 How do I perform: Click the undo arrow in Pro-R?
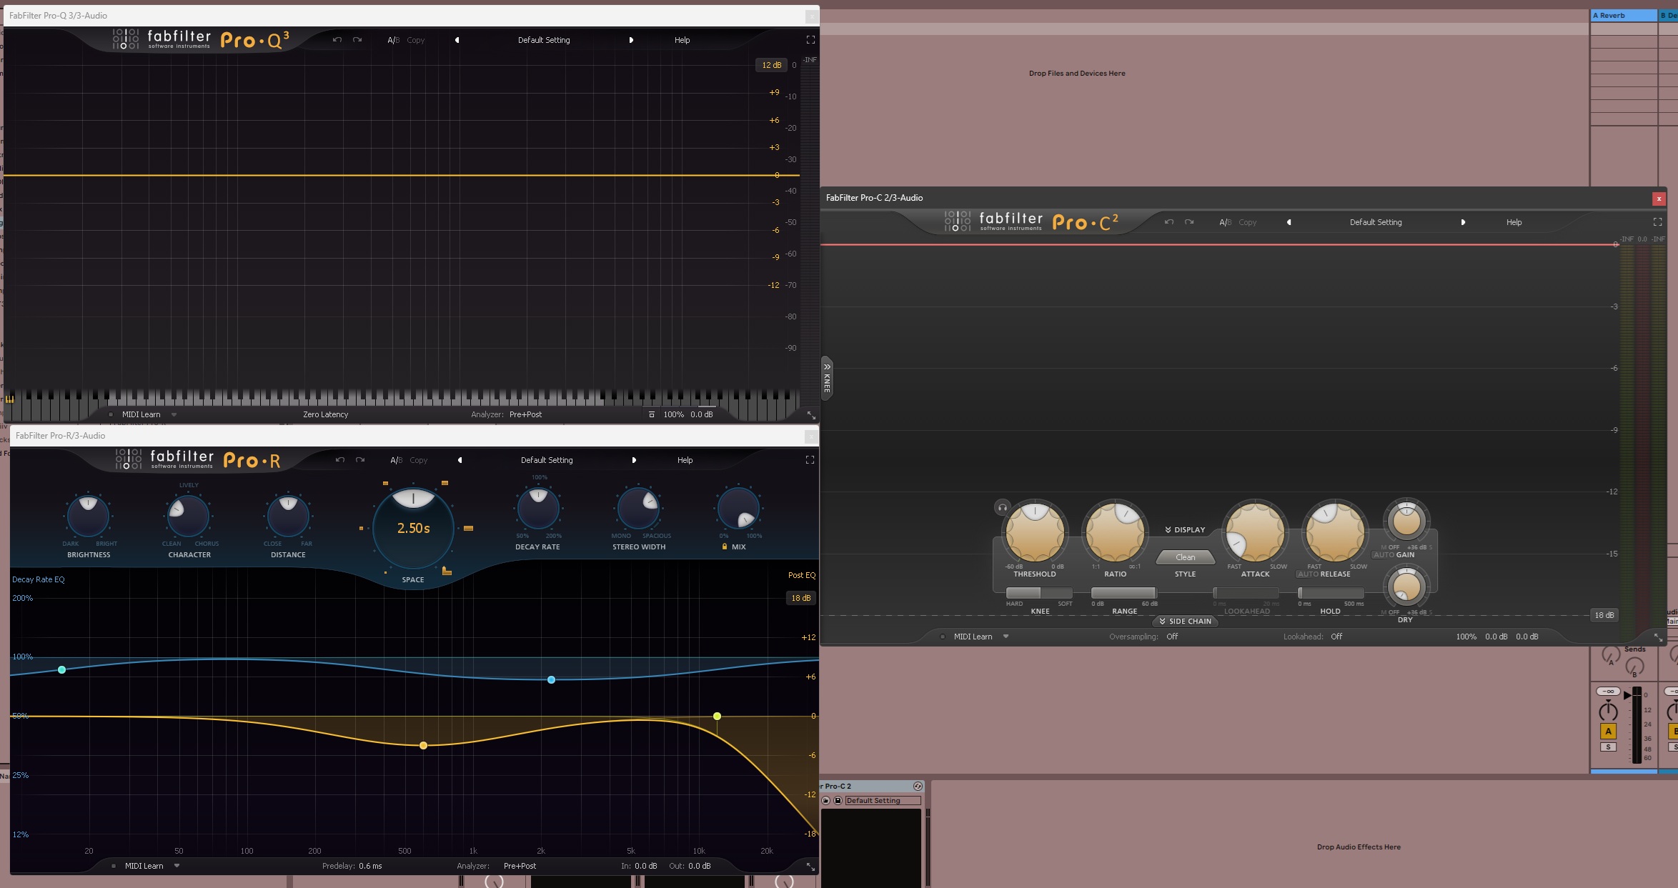pos(339,460)
